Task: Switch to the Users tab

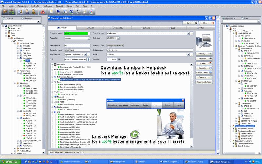Action: click(173, 28)
